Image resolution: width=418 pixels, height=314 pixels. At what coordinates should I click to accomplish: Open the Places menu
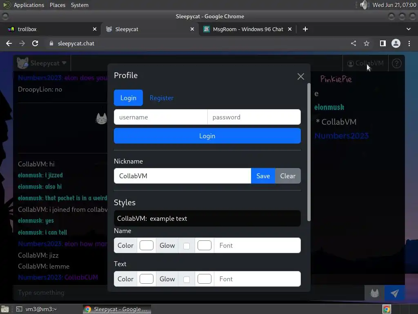(58, 5)
